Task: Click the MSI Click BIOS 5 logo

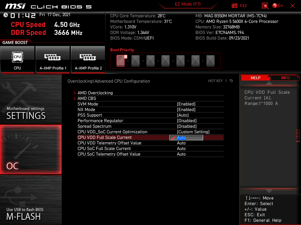Action: (x=49, y=6)
